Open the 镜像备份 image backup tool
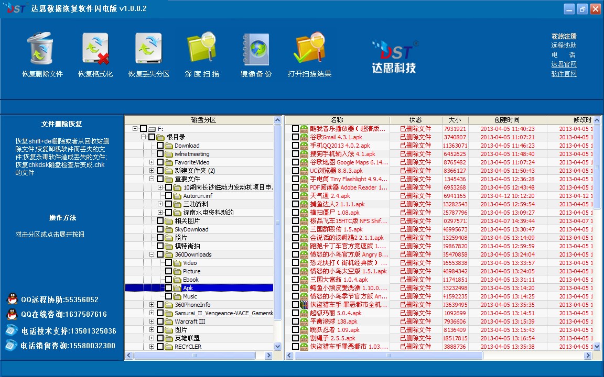Image resolution: width=604 pixels, height=377 pixels. pyautogui.click(x=256, y=54)
